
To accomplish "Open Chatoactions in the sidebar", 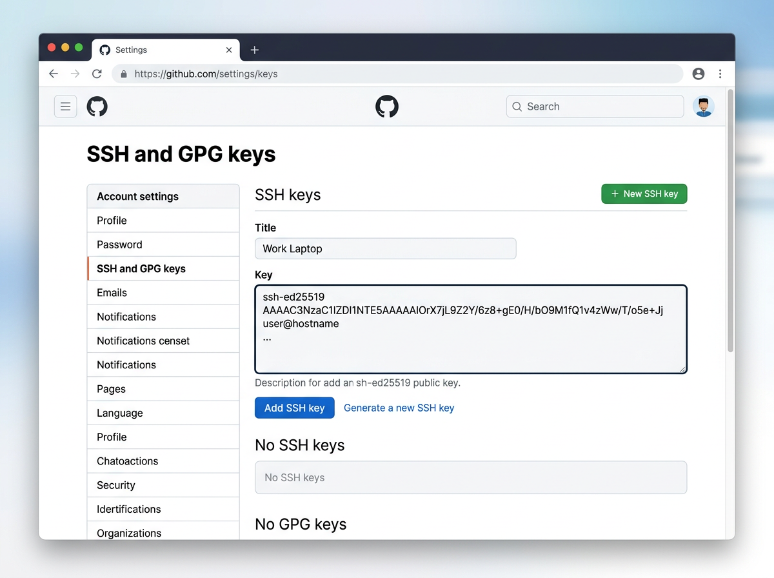I will tap(163, 461).
